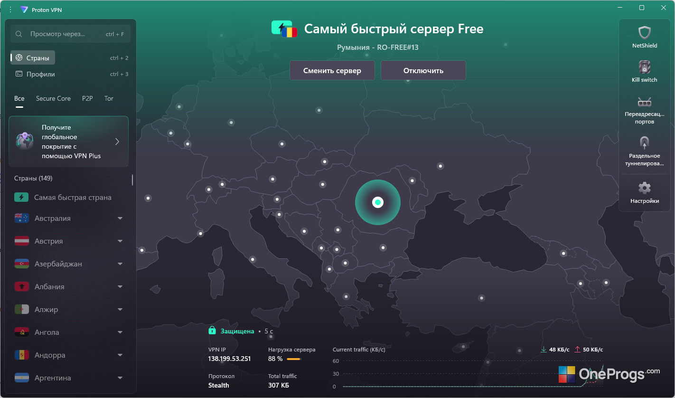Click the connected Romania server marker on map
This screenshot has width=675, height=398.
point(378,202)
